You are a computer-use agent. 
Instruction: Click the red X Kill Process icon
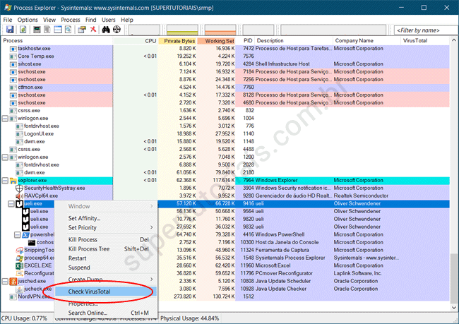point(92,30)
